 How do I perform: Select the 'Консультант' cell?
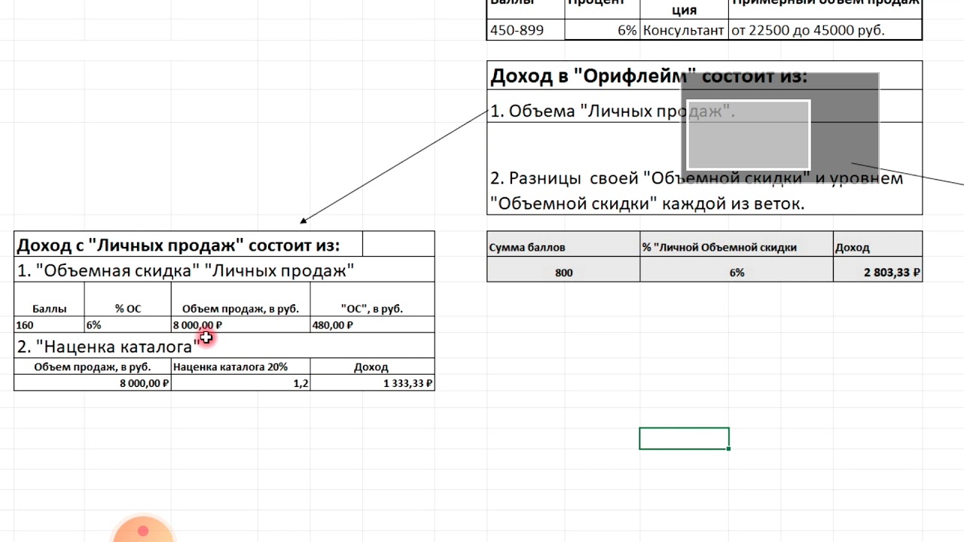pos(684,30)
